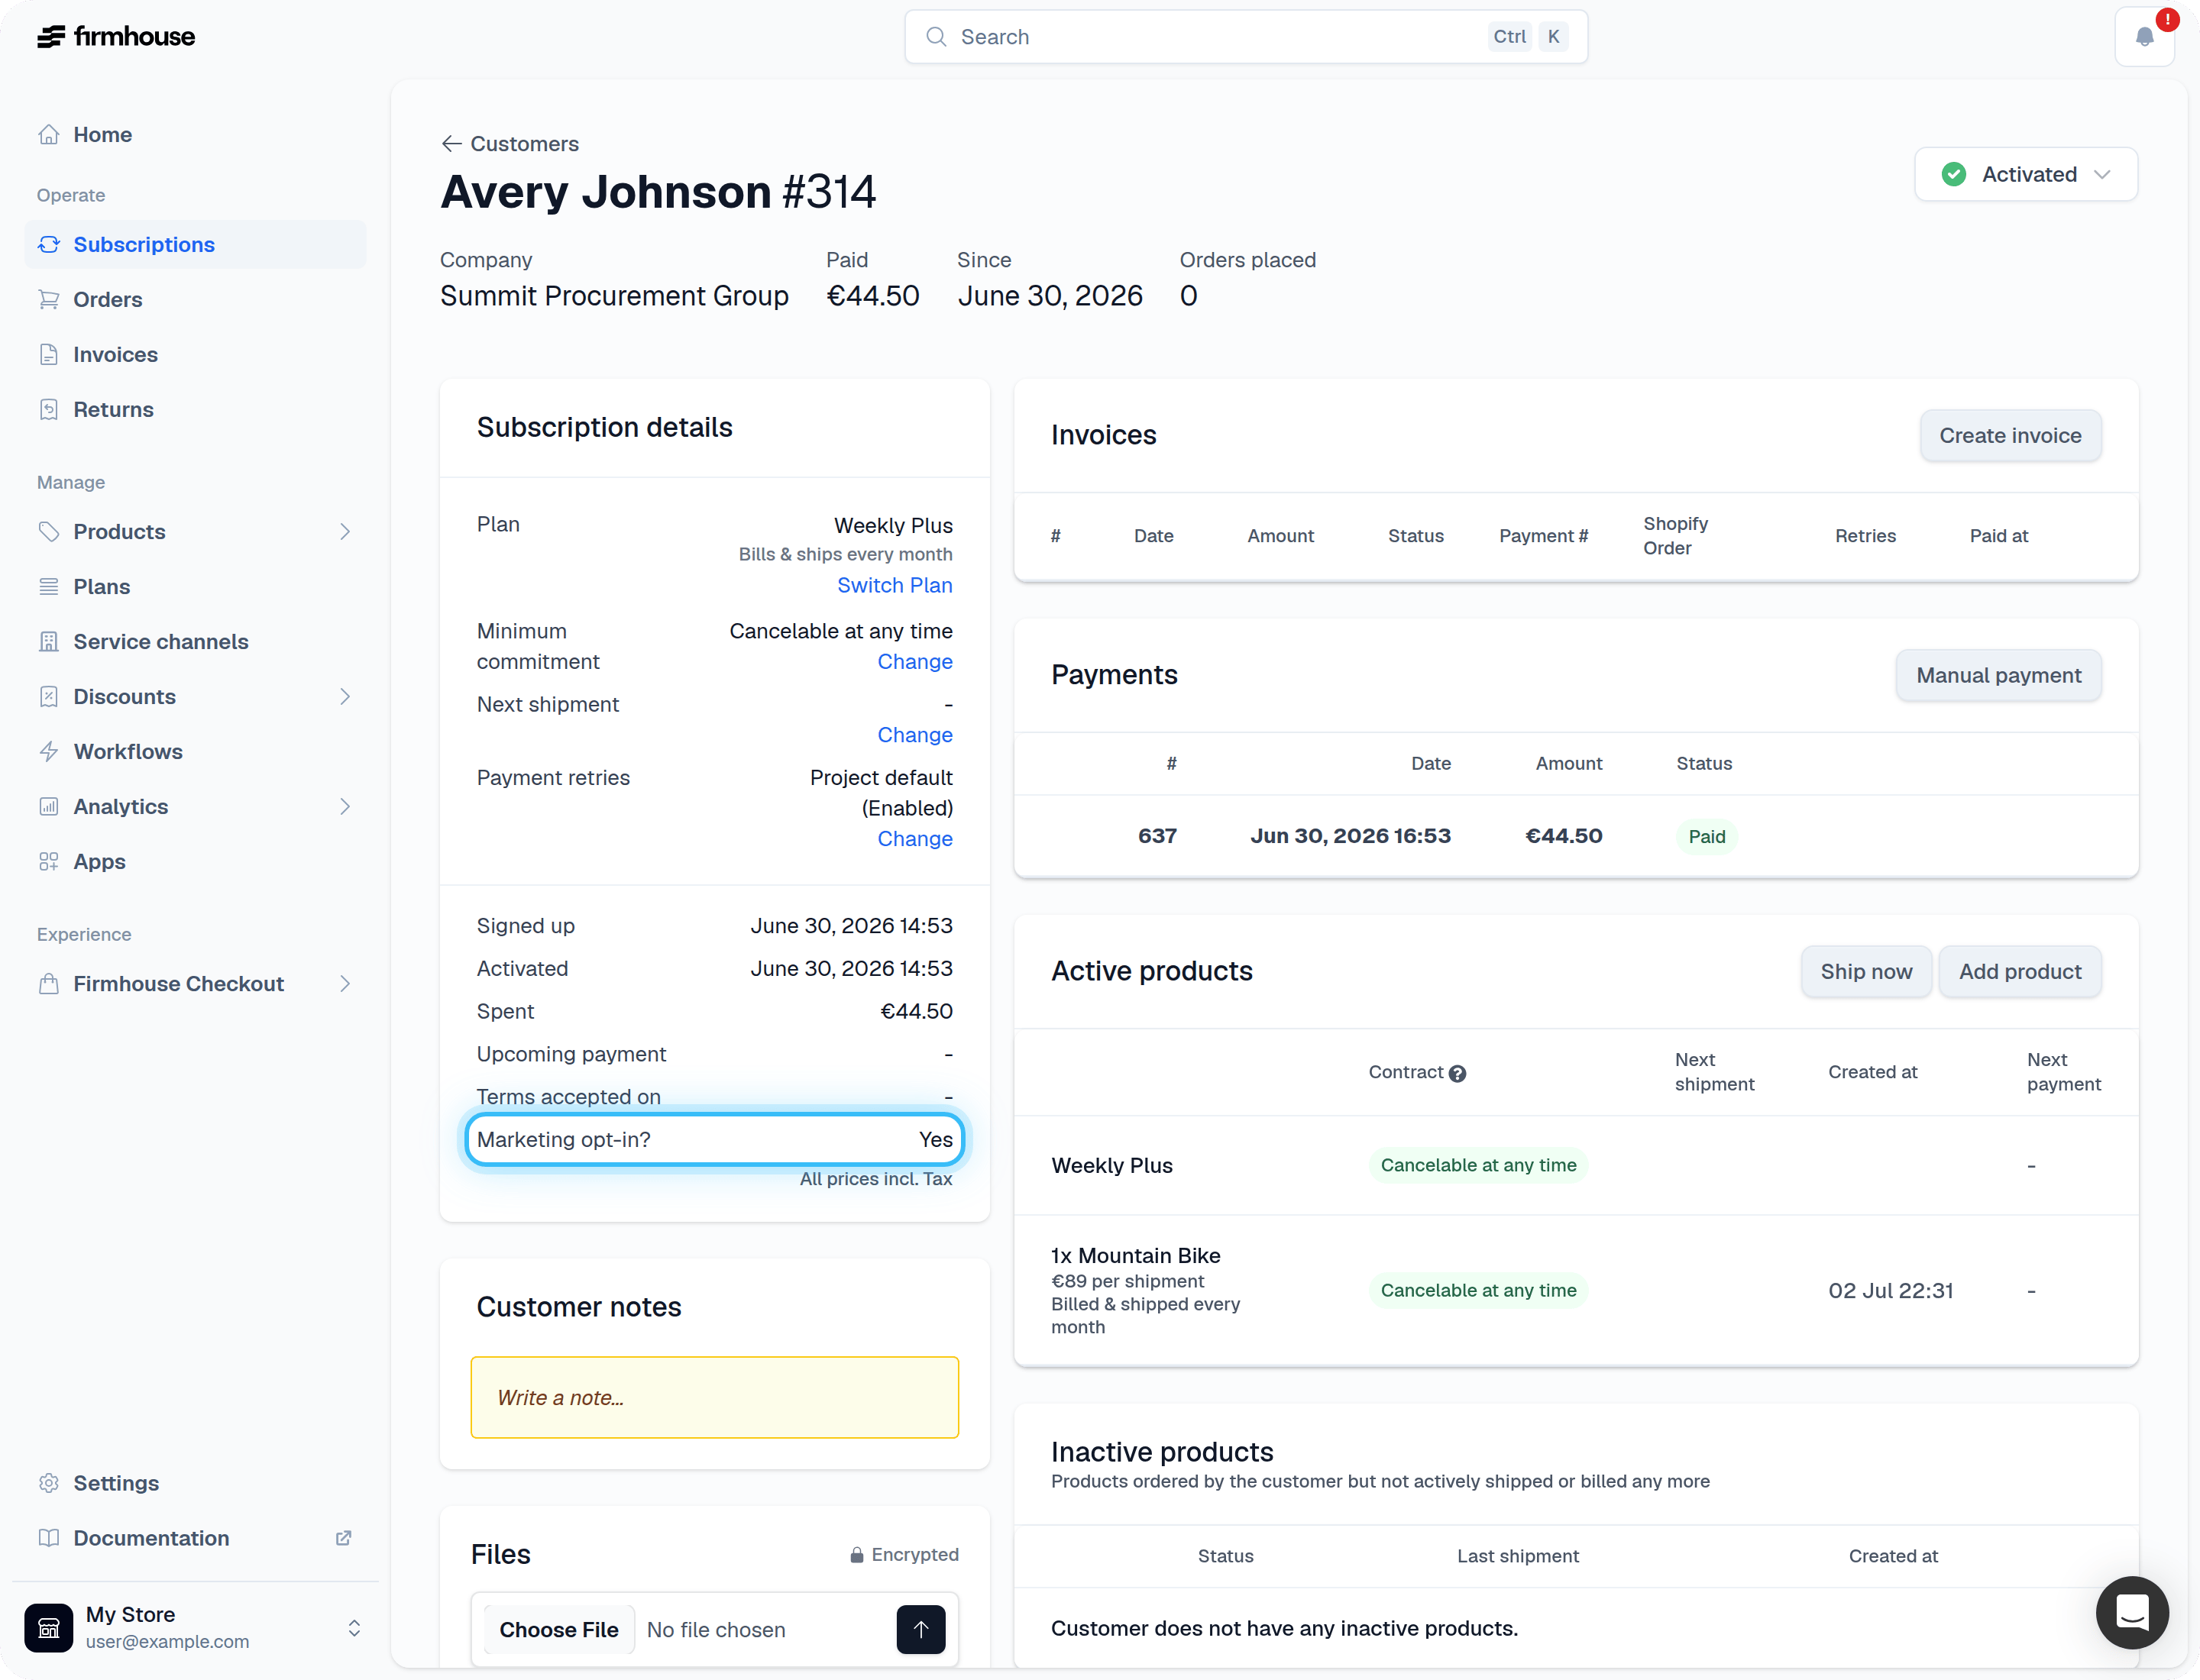Click the My Store shop icon
Screen dimensions: 2200x1680
(48, 1627)
